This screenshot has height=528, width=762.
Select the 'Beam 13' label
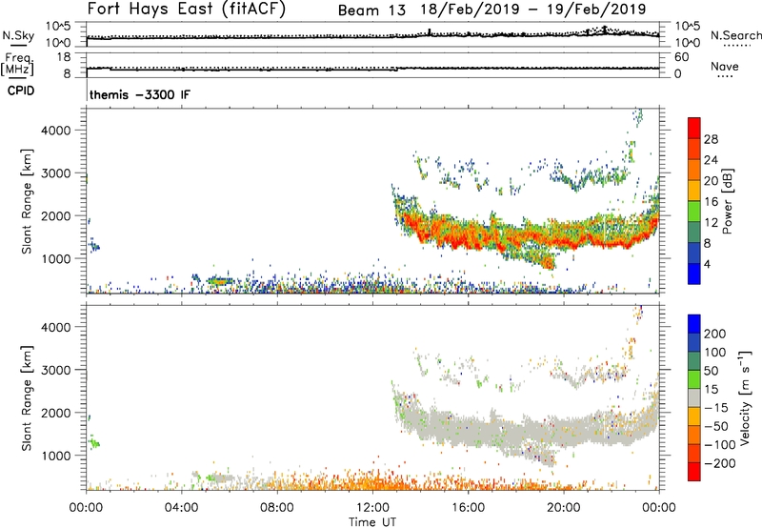click(x=371, y=10)
